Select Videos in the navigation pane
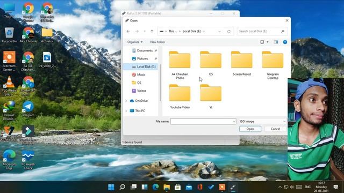Viewport: 344px width, 193px height. [x=141, y=91]
